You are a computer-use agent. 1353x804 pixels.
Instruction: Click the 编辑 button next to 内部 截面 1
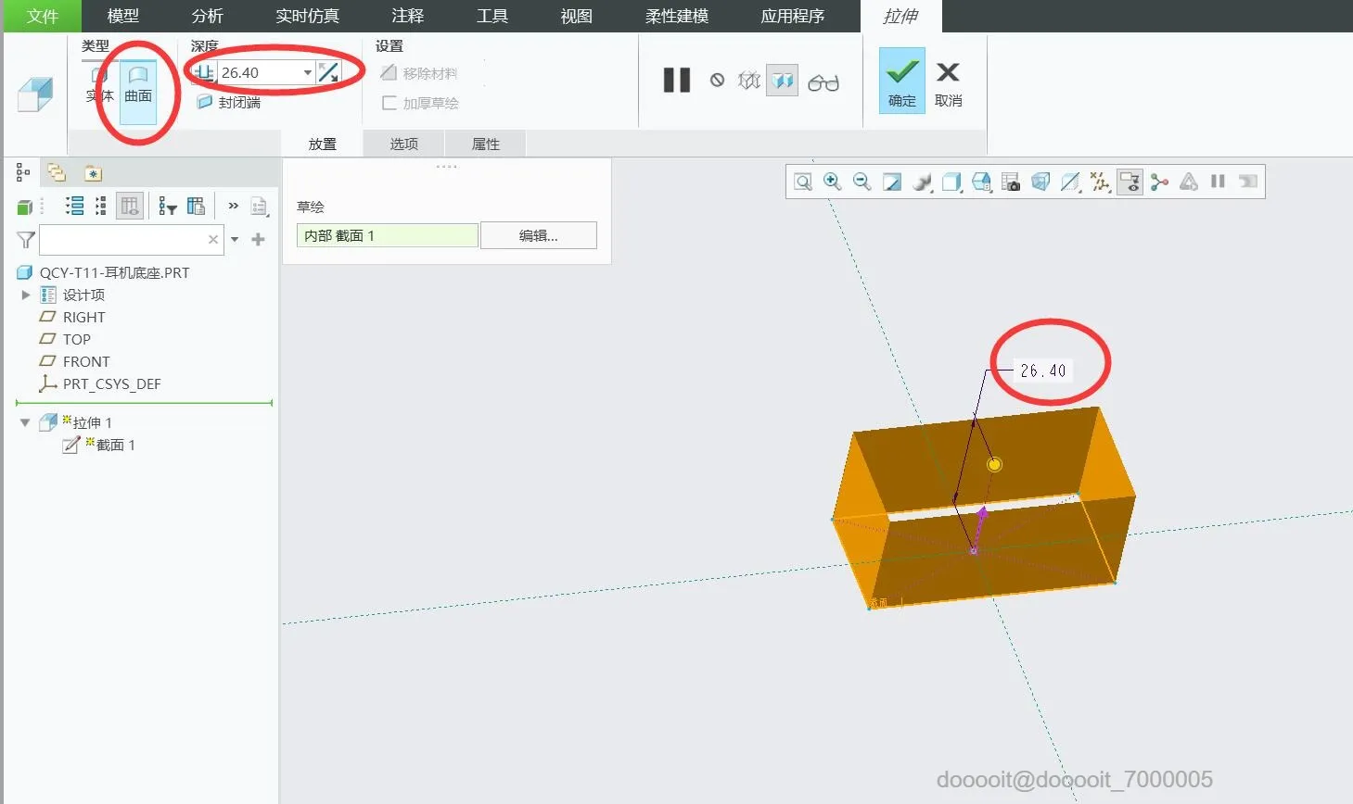pyautogui.click(x=538, y=234)
